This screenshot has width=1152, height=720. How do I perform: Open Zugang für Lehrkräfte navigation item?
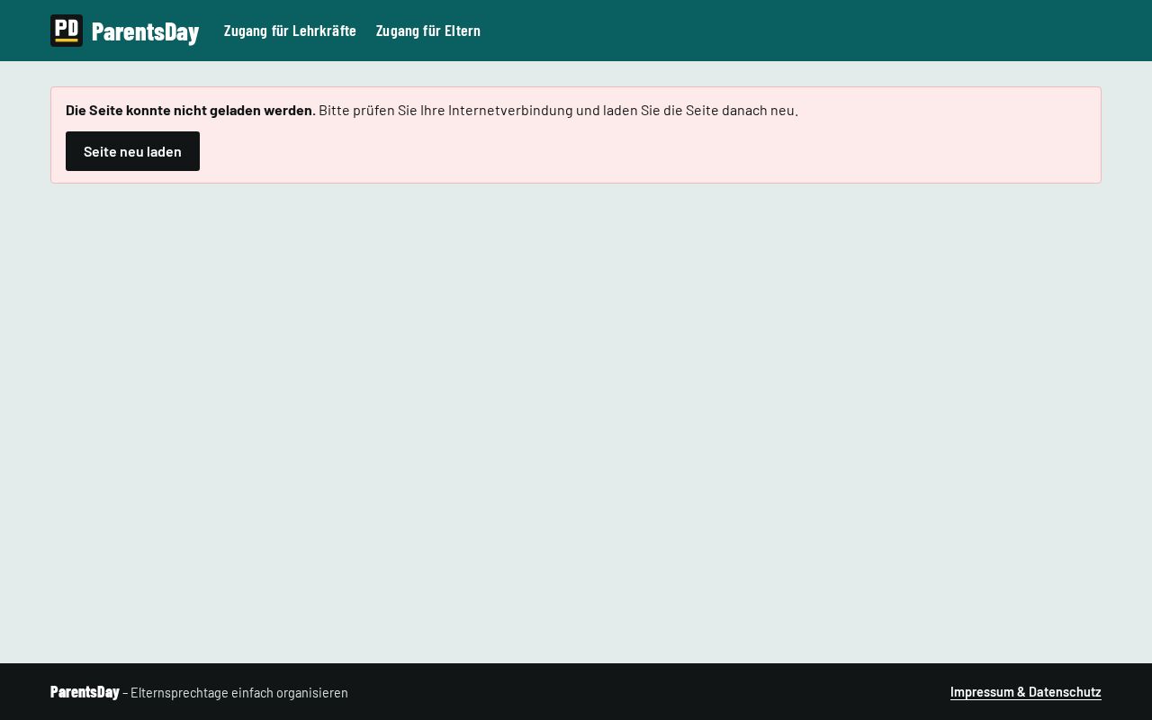290,31
